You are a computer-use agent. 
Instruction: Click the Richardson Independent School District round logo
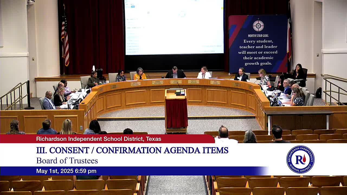300,160
